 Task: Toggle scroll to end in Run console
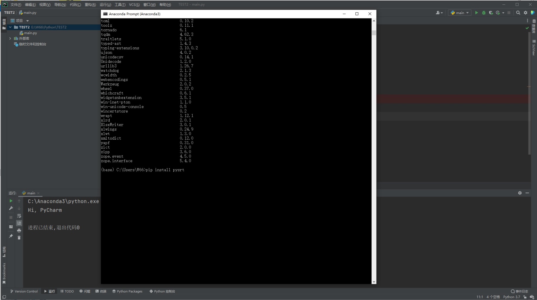[x=19, y=223]
